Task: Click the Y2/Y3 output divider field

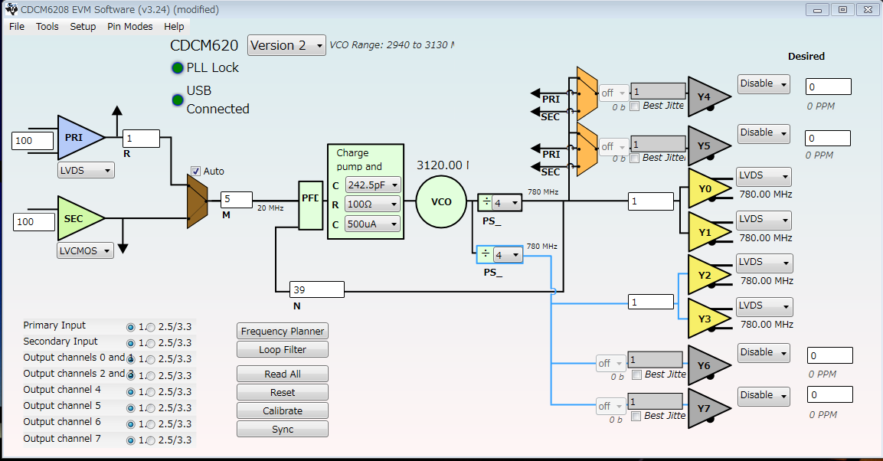Action: [651, 302]
